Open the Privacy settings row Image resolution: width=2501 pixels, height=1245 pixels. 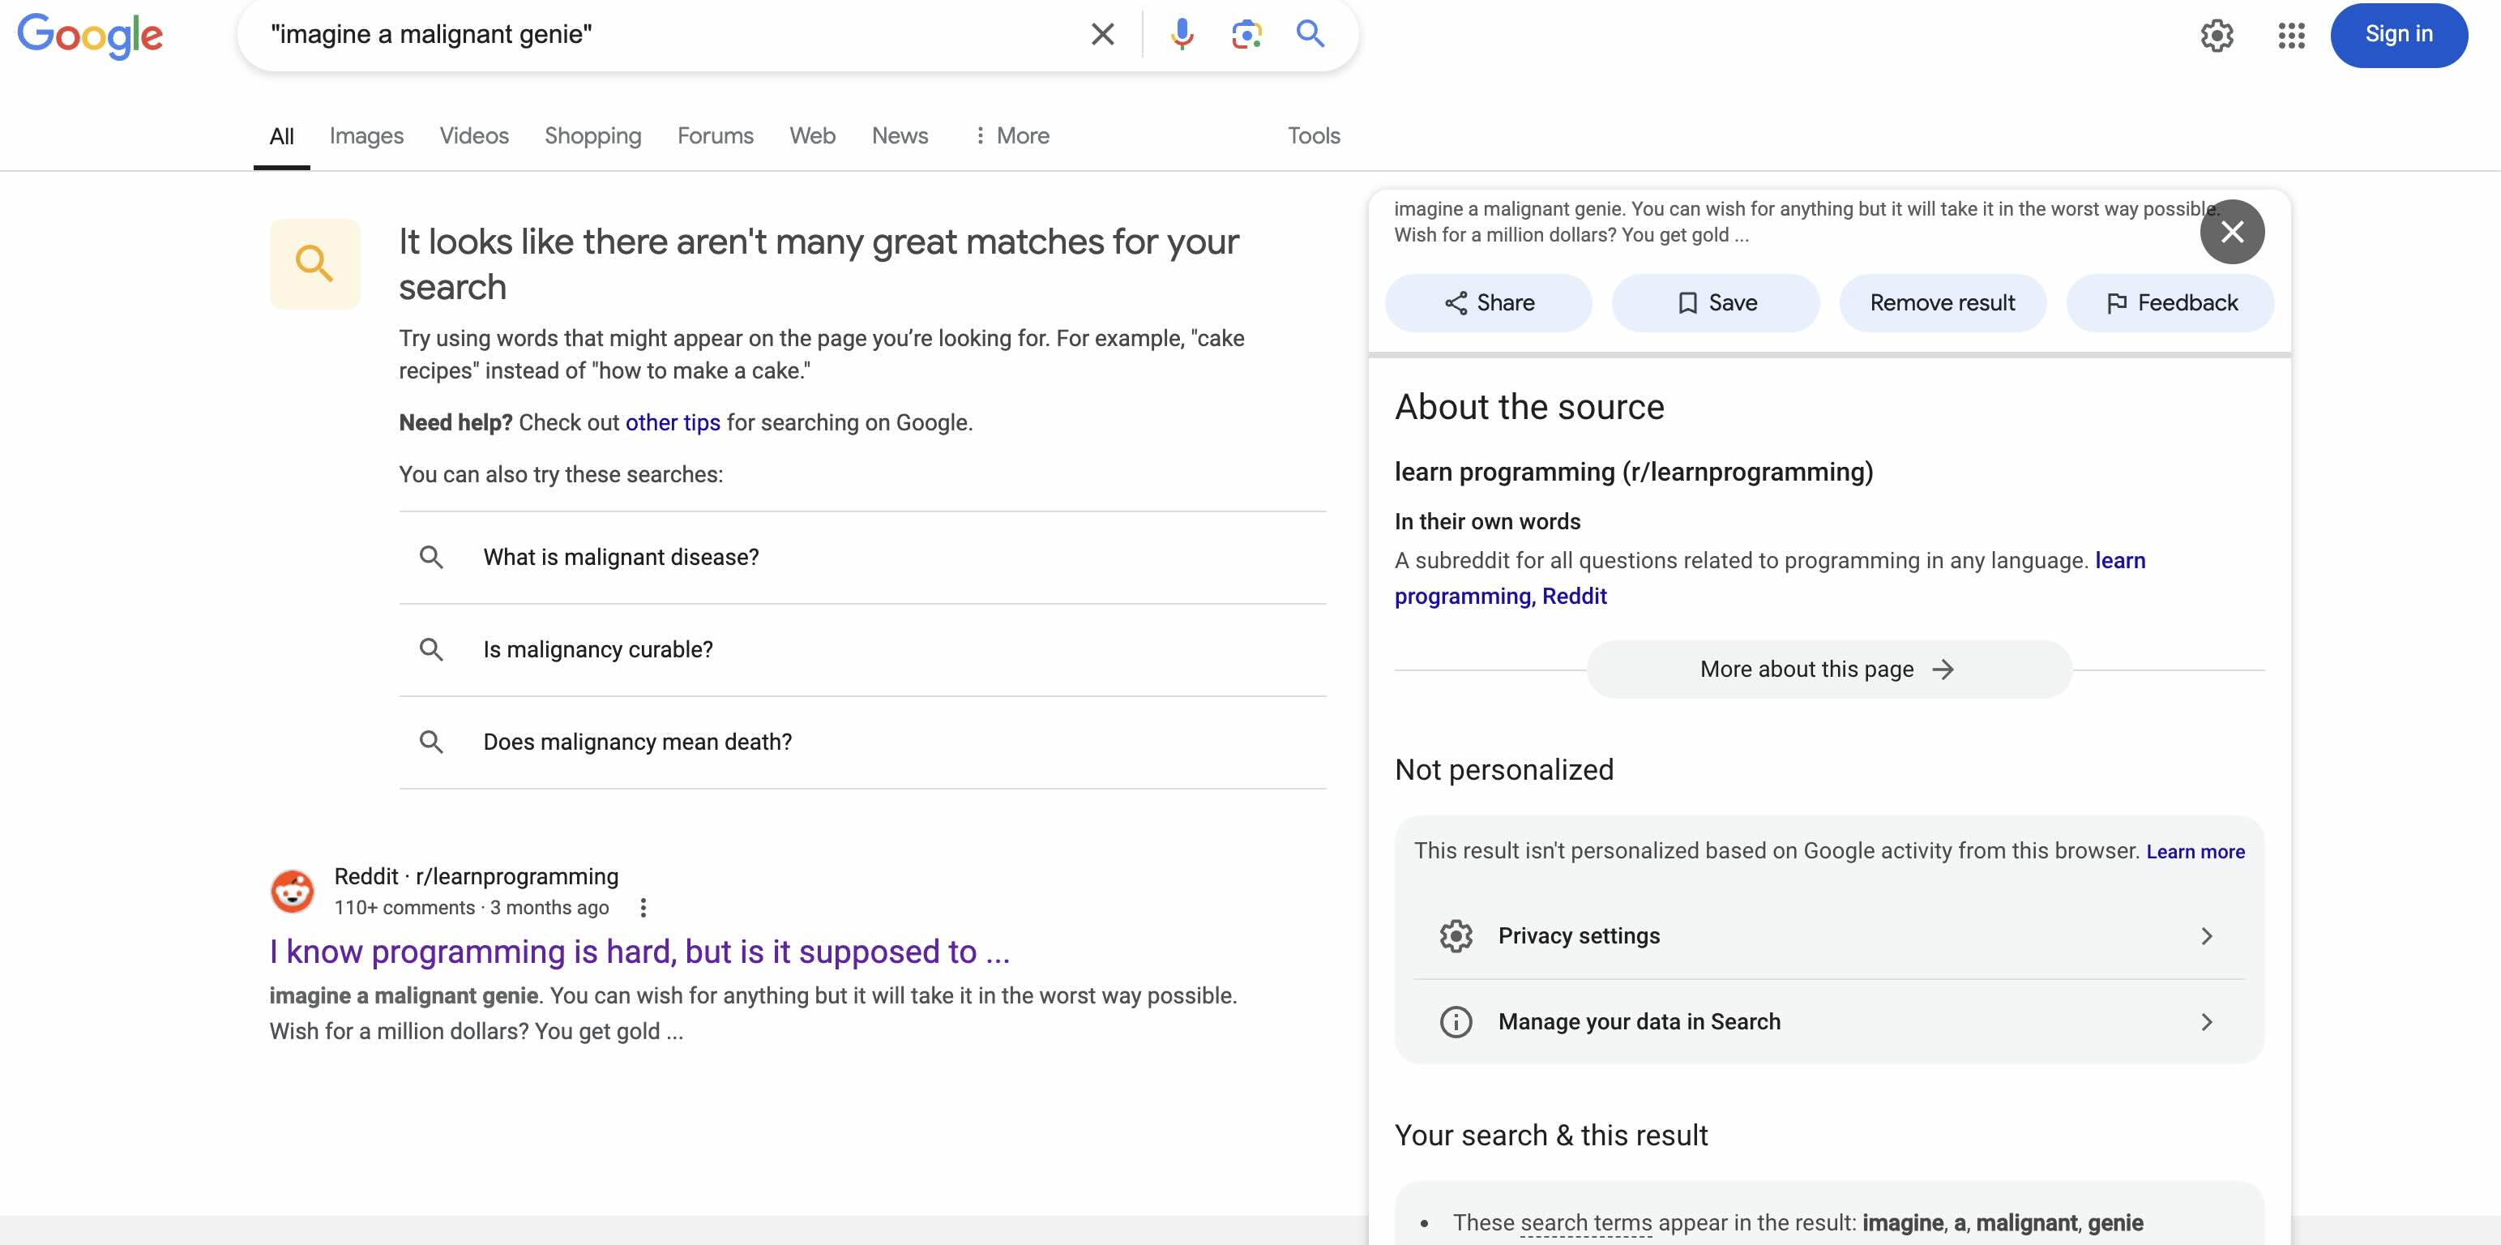coord(1829,936)
